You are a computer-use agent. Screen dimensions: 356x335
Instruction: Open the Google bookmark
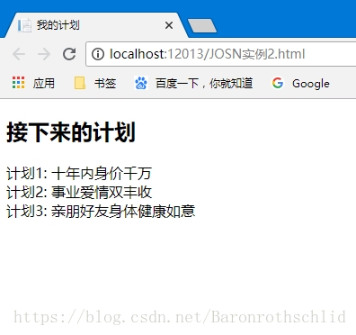(300, 83)
